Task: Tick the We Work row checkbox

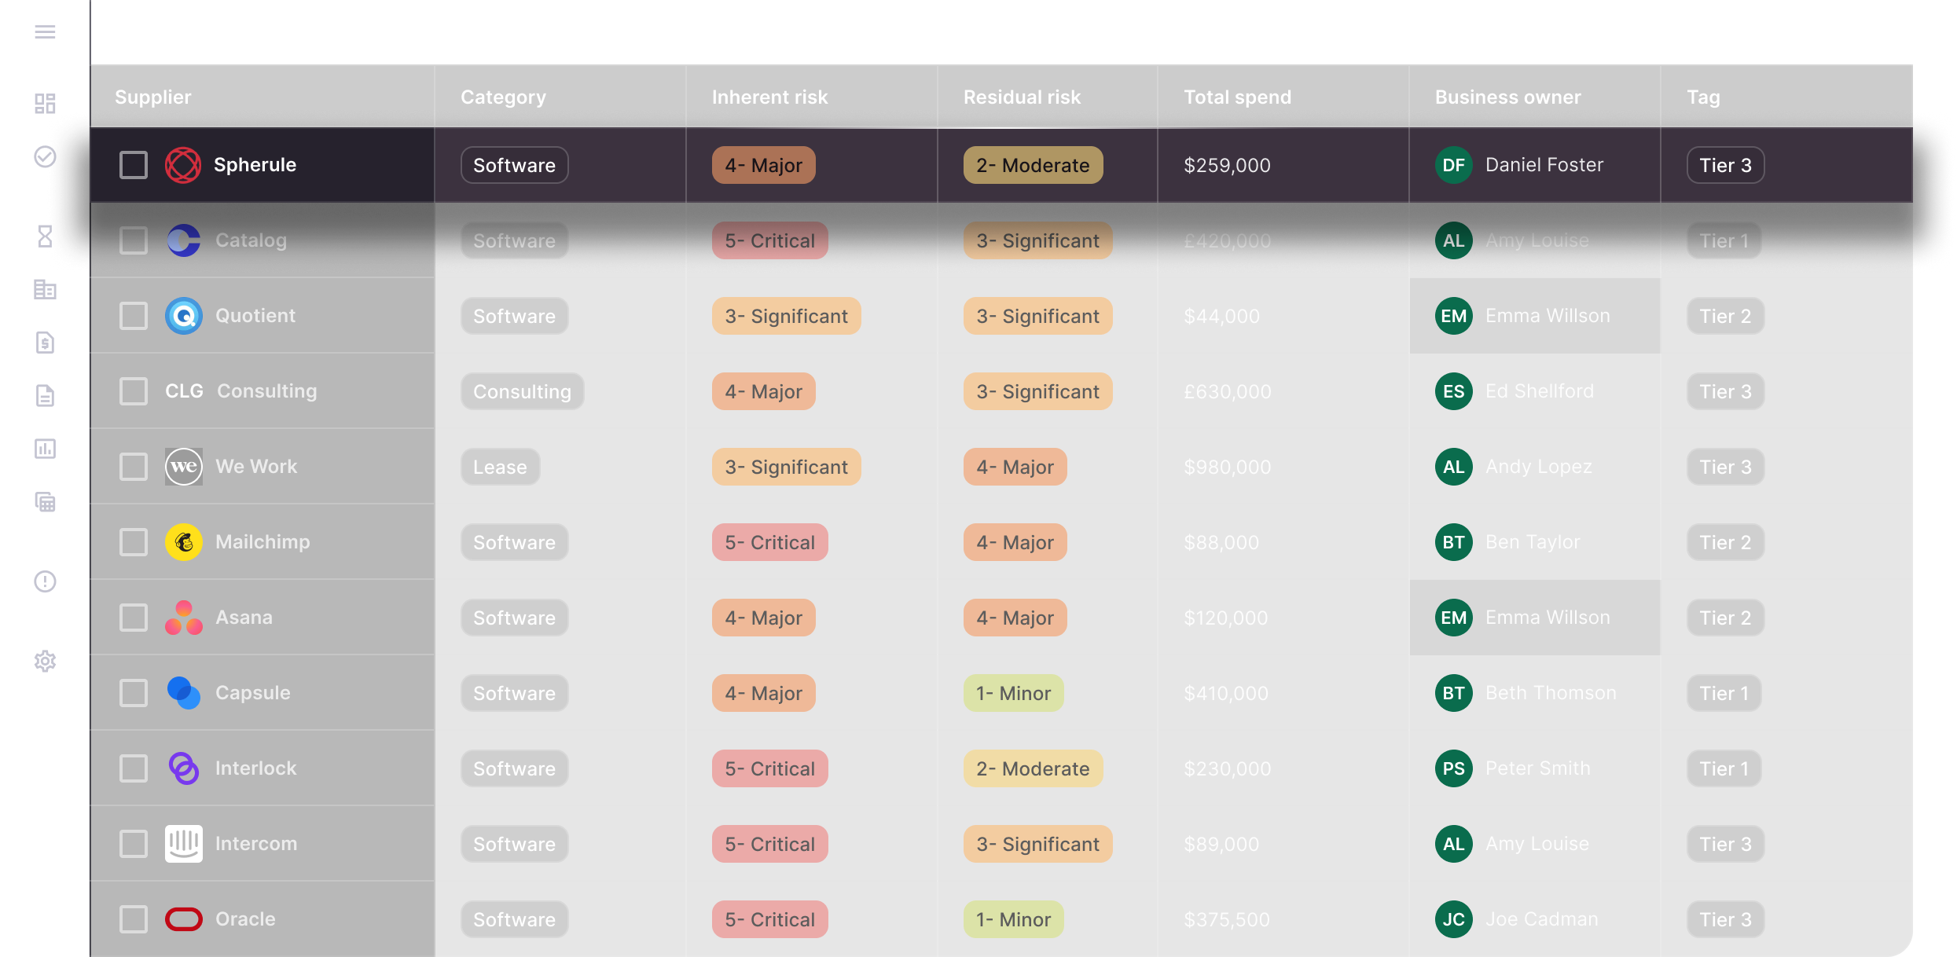Action: coord(134,467)
